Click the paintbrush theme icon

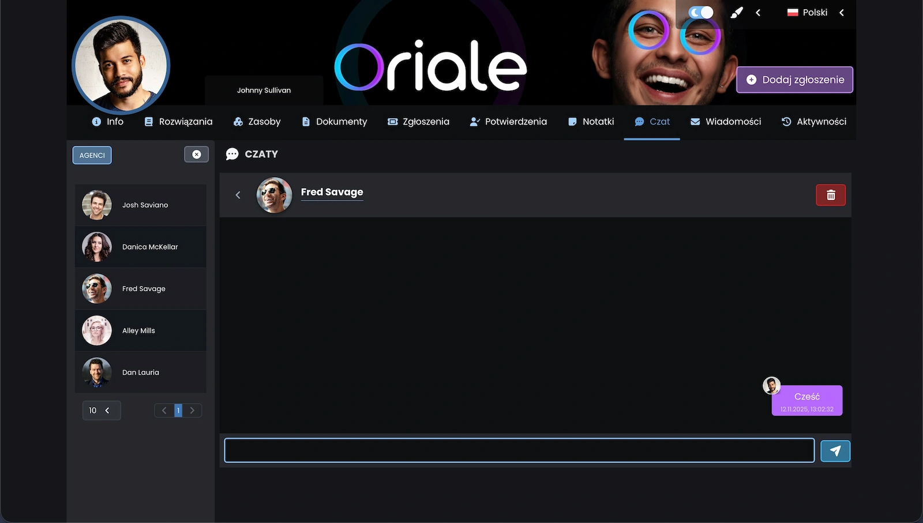(x=737, y=13)
